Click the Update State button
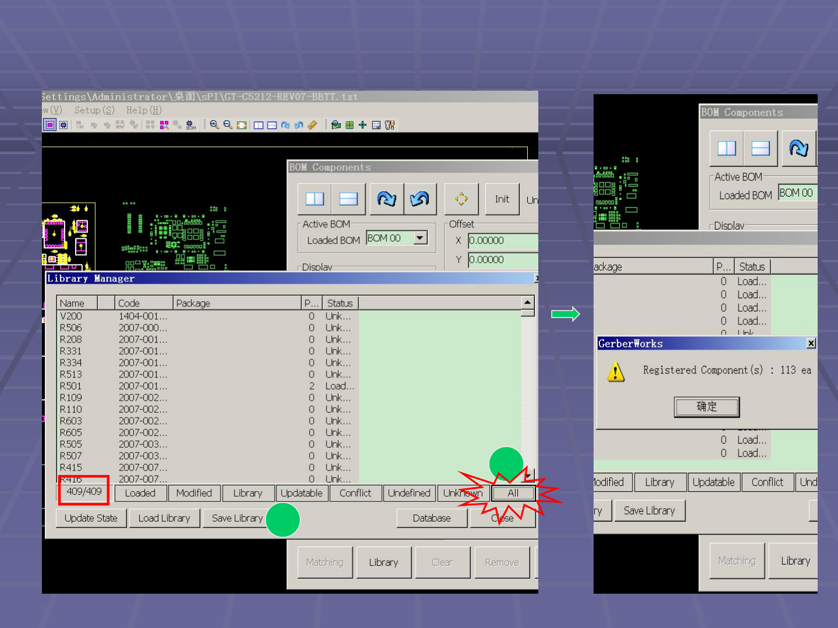 [x=91, y=518]
